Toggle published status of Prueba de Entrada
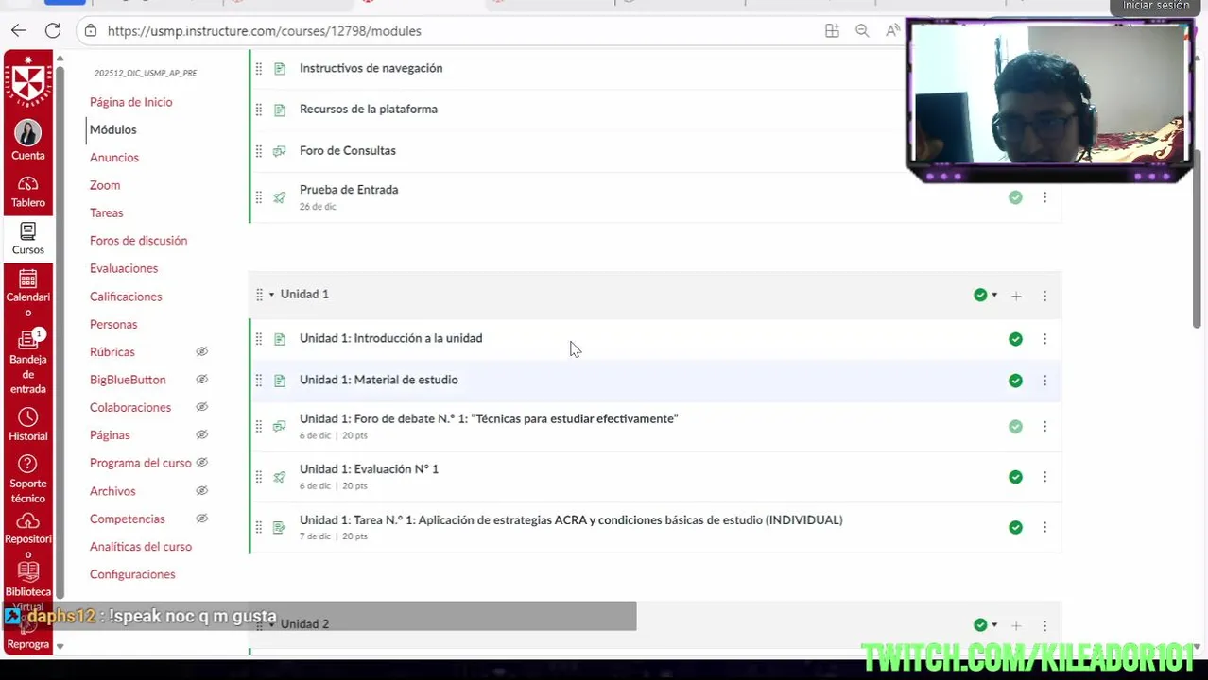Viewport: 1208px width, 680px height. [x=1015, y=197]
